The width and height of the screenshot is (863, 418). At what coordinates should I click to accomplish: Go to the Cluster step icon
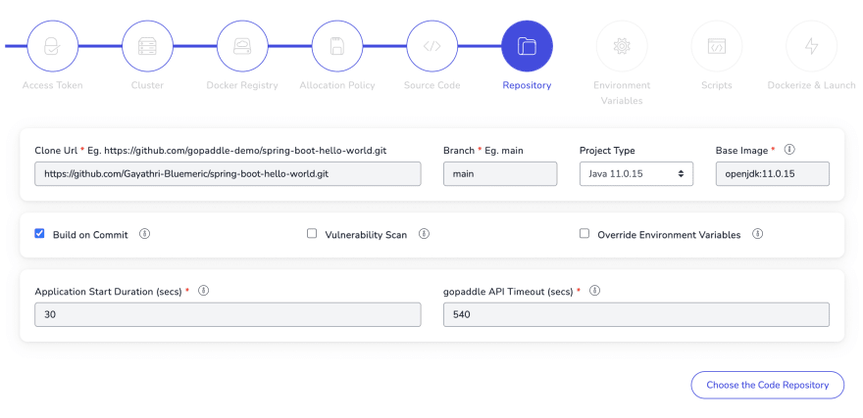(x=147, y=46)
